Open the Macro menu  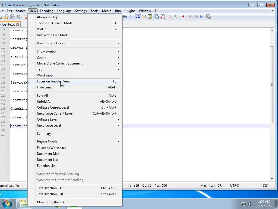coord(106,11)
